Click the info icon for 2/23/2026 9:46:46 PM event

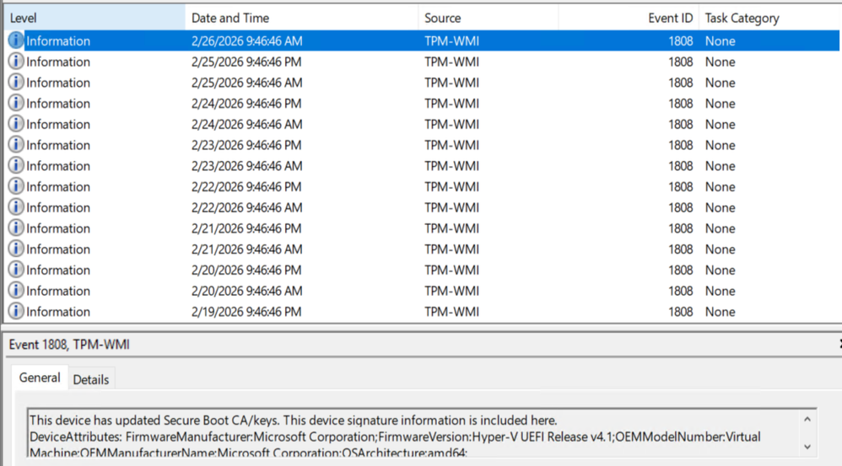tap(16, 145)
